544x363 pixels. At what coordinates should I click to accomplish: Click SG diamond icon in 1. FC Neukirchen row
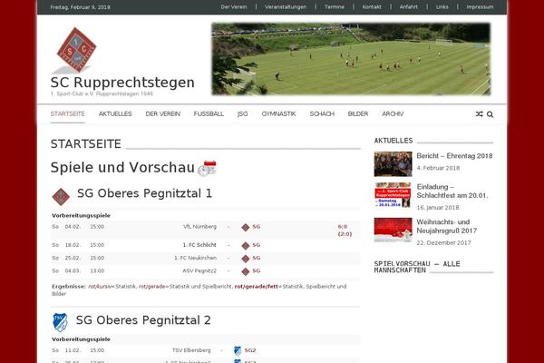tap(246, 259)
